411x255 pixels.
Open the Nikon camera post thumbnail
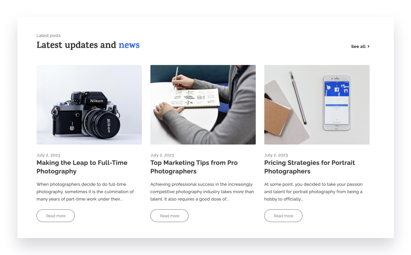[x=89, y=105]
